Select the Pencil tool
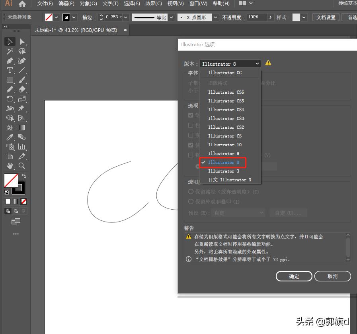This screenshot has height=334, width=357. [x=10, y=89]
